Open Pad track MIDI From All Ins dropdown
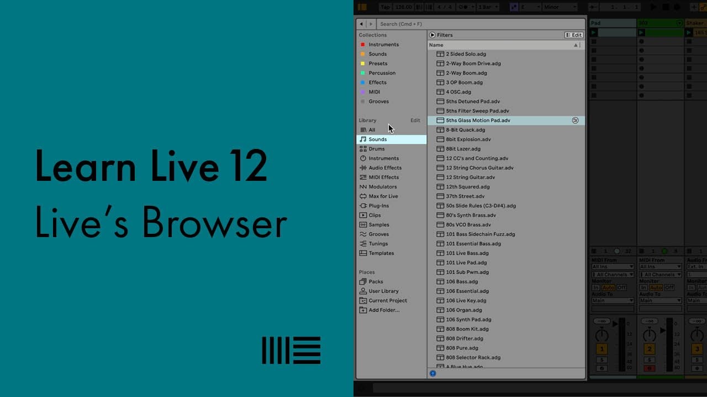 pyautogui.click(x=613, y=267)
